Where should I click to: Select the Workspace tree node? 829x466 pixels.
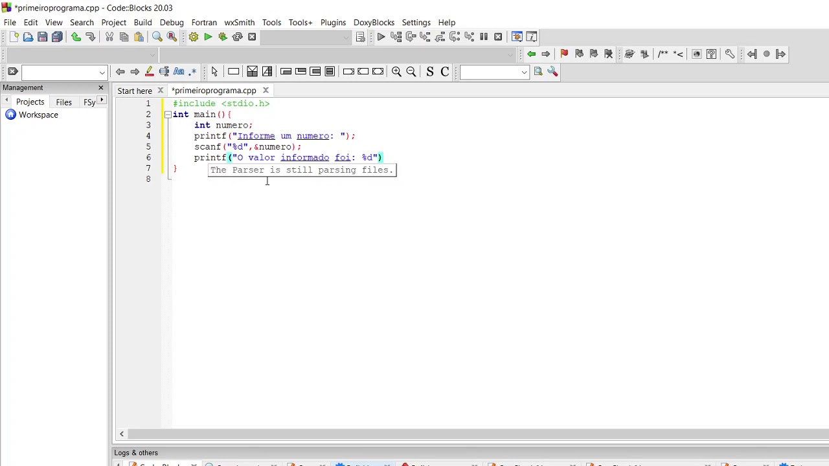pyautogui.click(x=38, y=115)
